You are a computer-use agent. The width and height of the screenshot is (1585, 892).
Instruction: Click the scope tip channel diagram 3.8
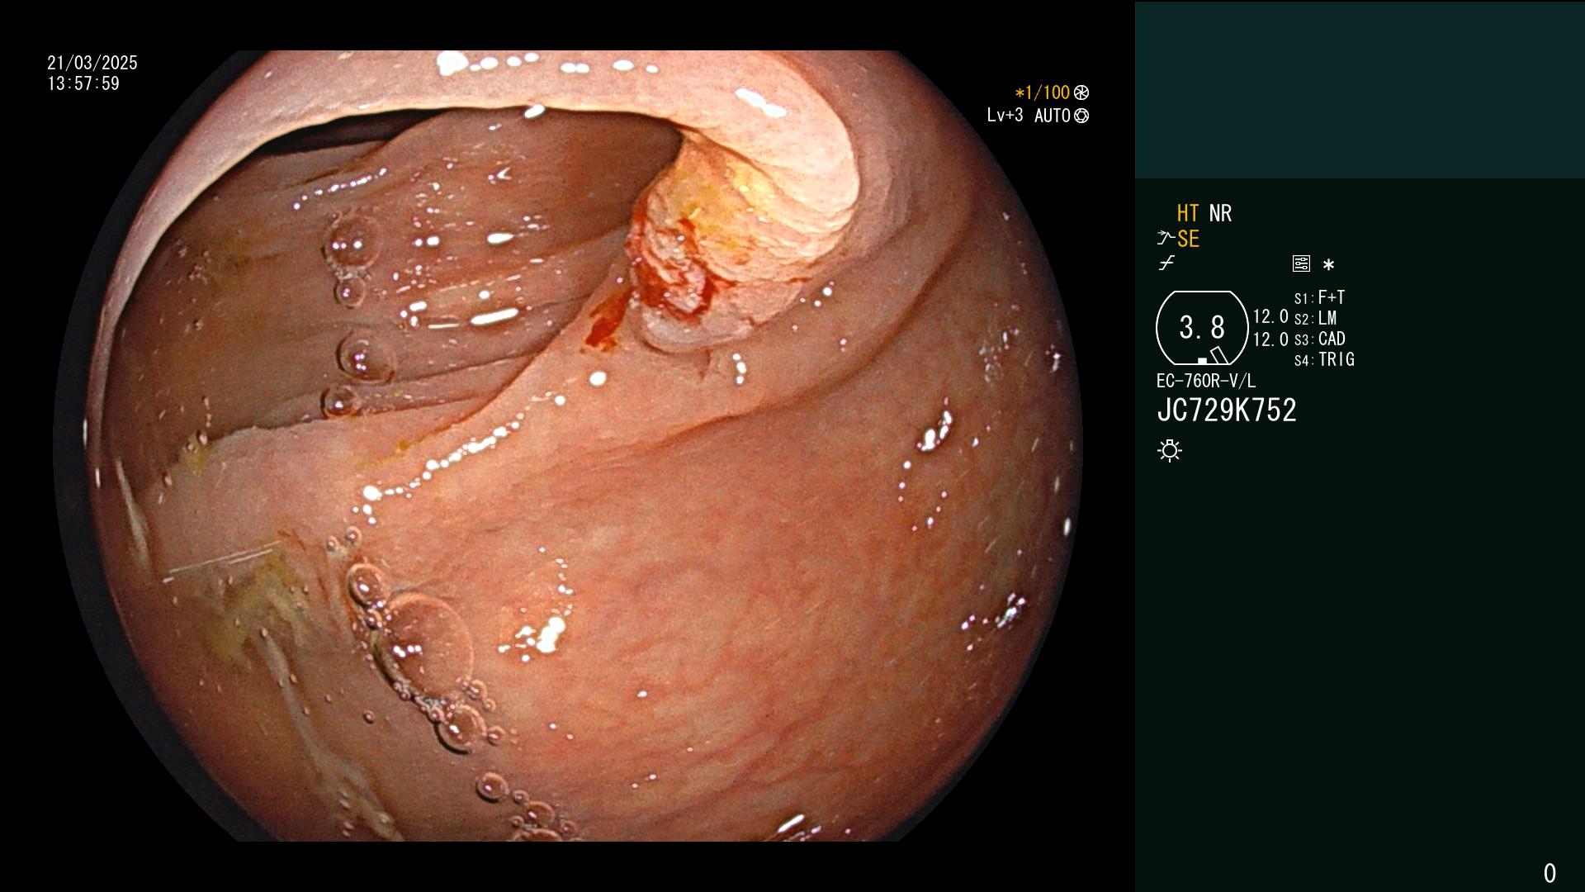pos(1202,328)
